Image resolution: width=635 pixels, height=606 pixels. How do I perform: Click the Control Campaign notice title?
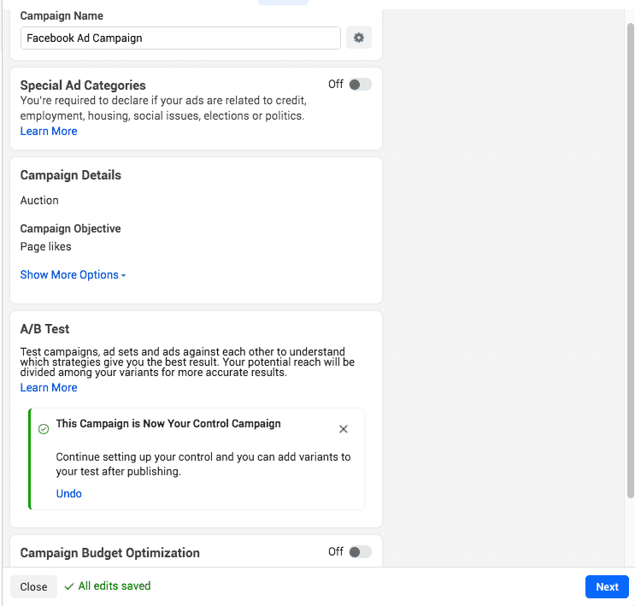(x=168, y=424)
